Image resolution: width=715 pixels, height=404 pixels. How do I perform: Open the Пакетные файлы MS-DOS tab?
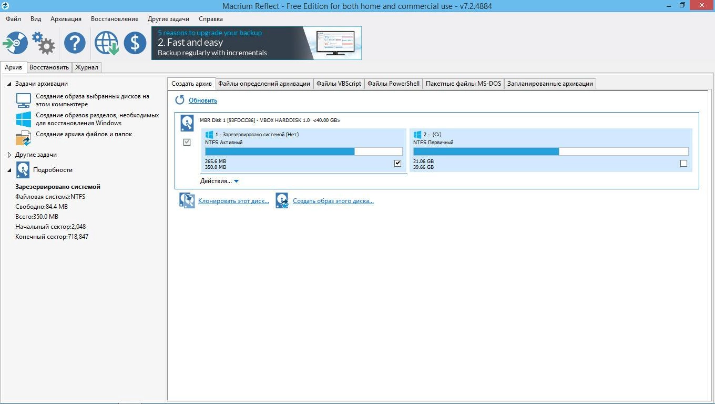coord(463,84)
